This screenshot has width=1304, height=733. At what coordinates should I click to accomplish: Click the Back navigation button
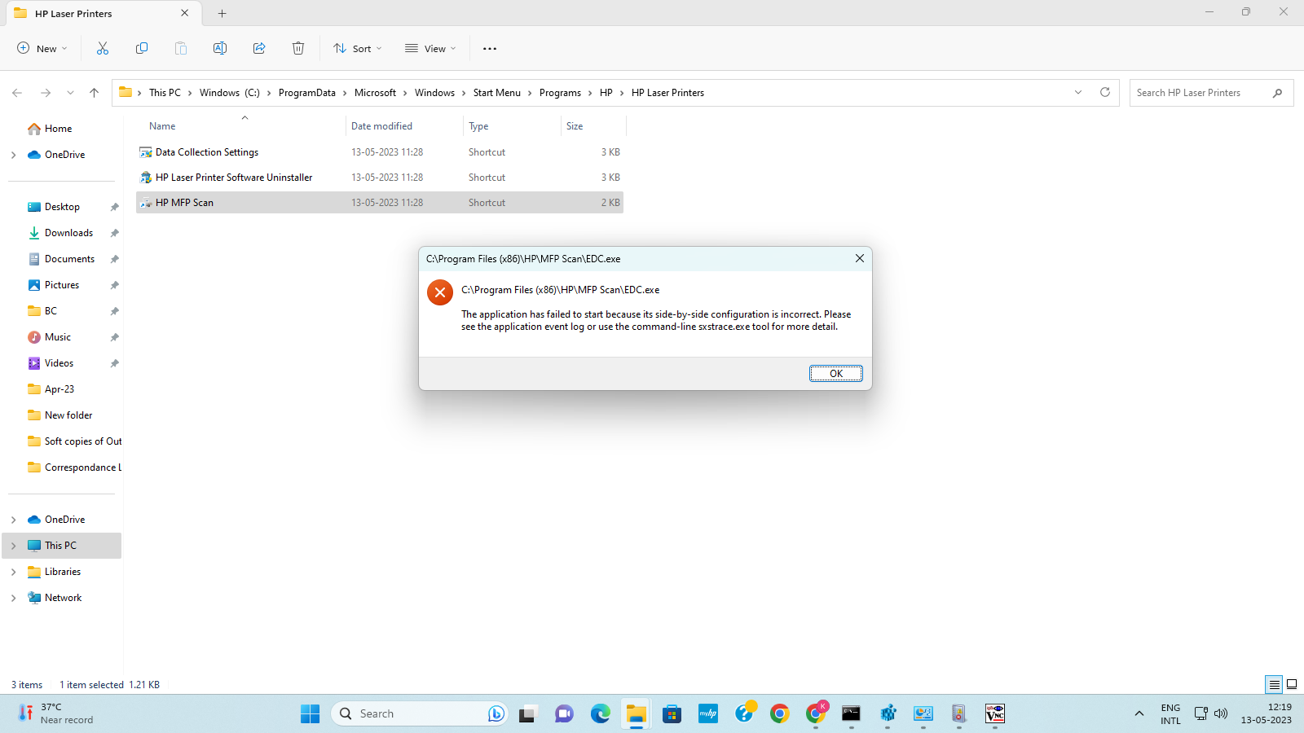17,92
